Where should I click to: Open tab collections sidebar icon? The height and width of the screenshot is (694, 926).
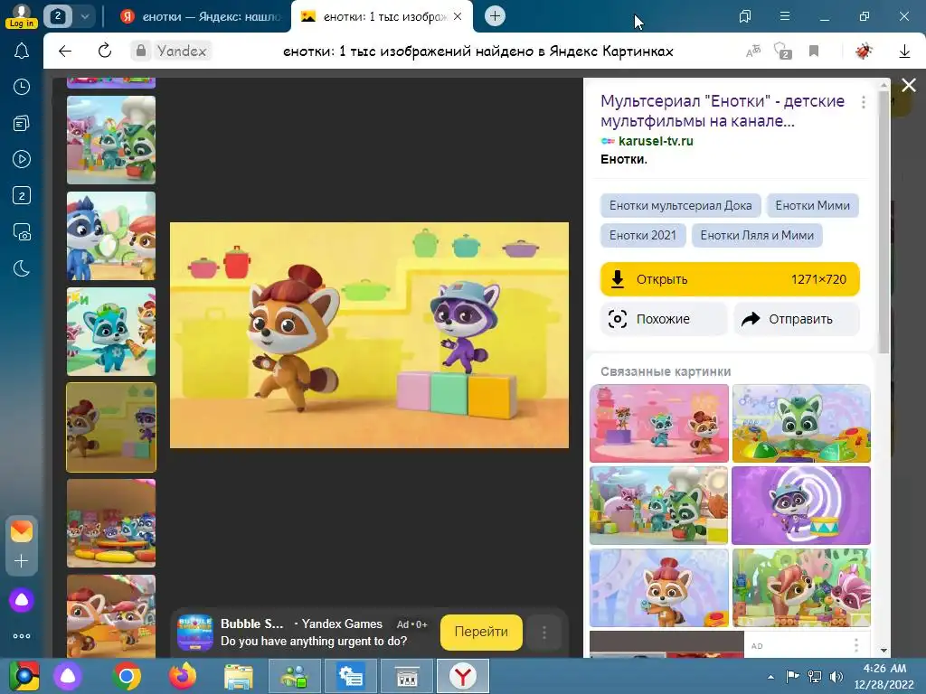tap(22, 123)
